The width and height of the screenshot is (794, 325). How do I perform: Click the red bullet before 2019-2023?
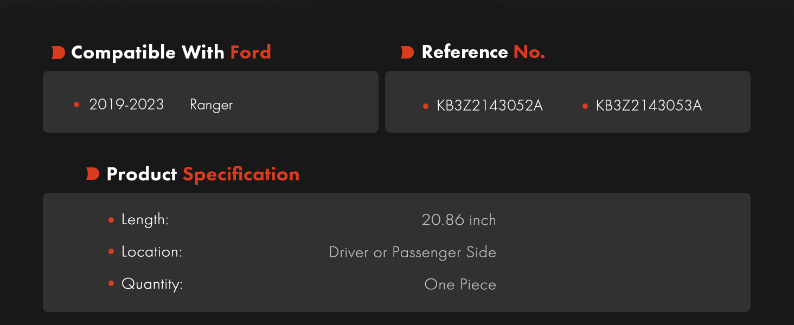76,105
